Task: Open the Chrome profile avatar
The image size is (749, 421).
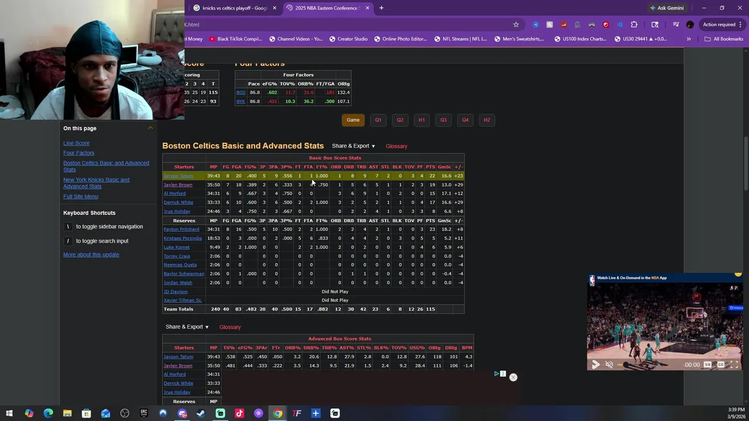Action: 690,25
